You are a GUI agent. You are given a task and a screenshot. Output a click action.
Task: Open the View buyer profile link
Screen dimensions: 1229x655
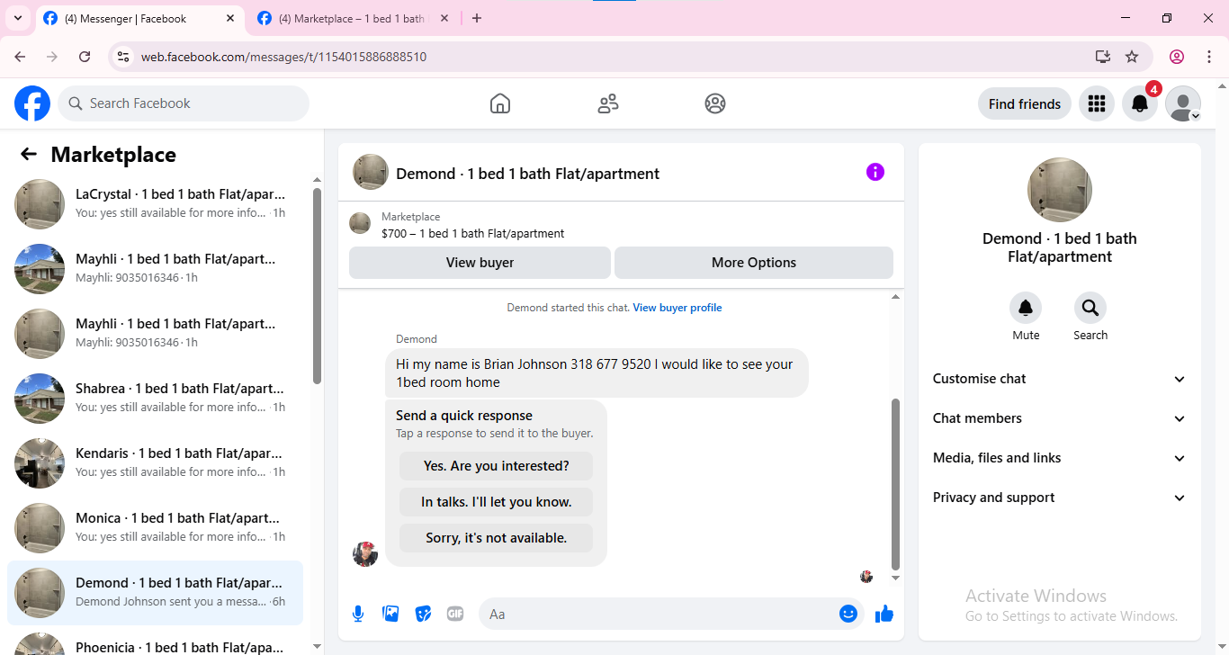[677, 308]
